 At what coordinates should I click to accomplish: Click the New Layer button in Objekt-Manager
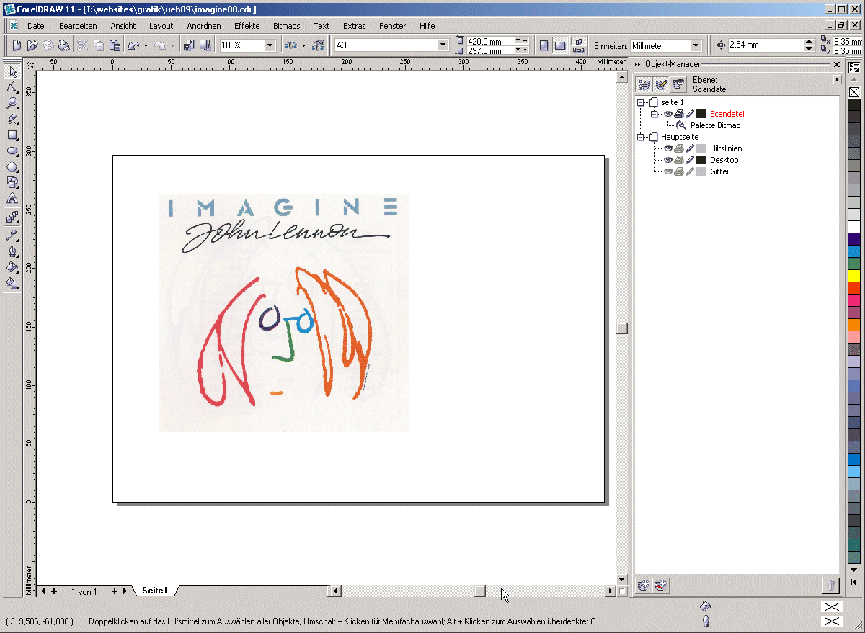tap(644, 585)
